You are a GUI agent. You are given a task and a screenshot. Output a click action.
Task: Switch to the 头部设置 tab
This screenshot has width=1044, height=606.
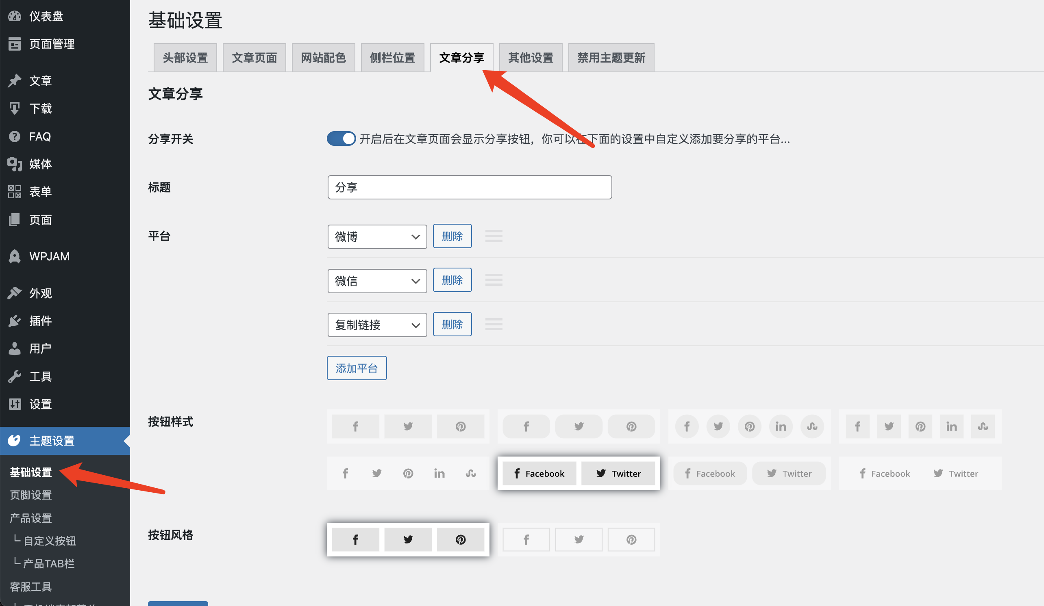[185, 57]
